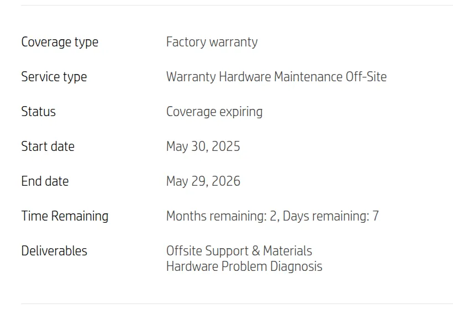Click the Service type label
Image resolution: width=453 pixels, height=309 pixels.
(x=54, y=77)
